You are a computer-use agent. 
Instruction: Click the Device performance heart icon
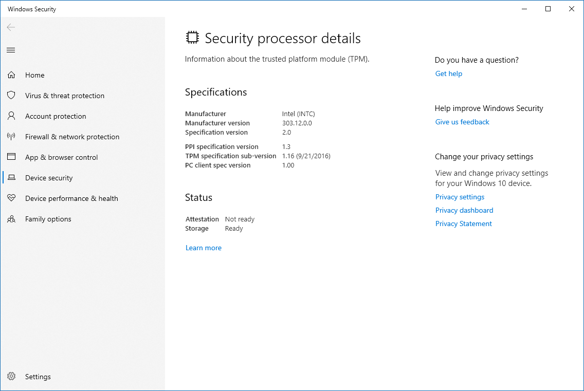coord(11,198)
